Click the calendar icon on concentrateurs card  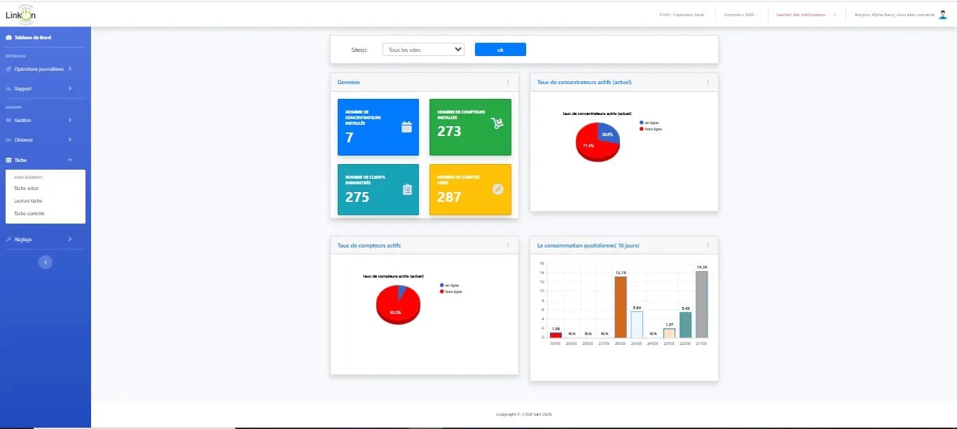click(406, 127)
